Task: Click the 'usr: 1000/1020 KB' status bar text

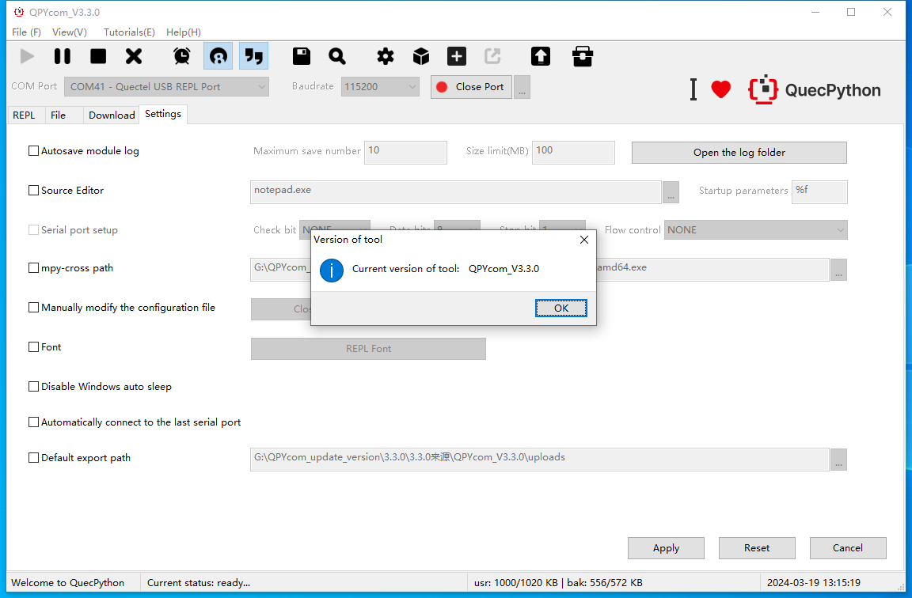Action: pos(516,583)
